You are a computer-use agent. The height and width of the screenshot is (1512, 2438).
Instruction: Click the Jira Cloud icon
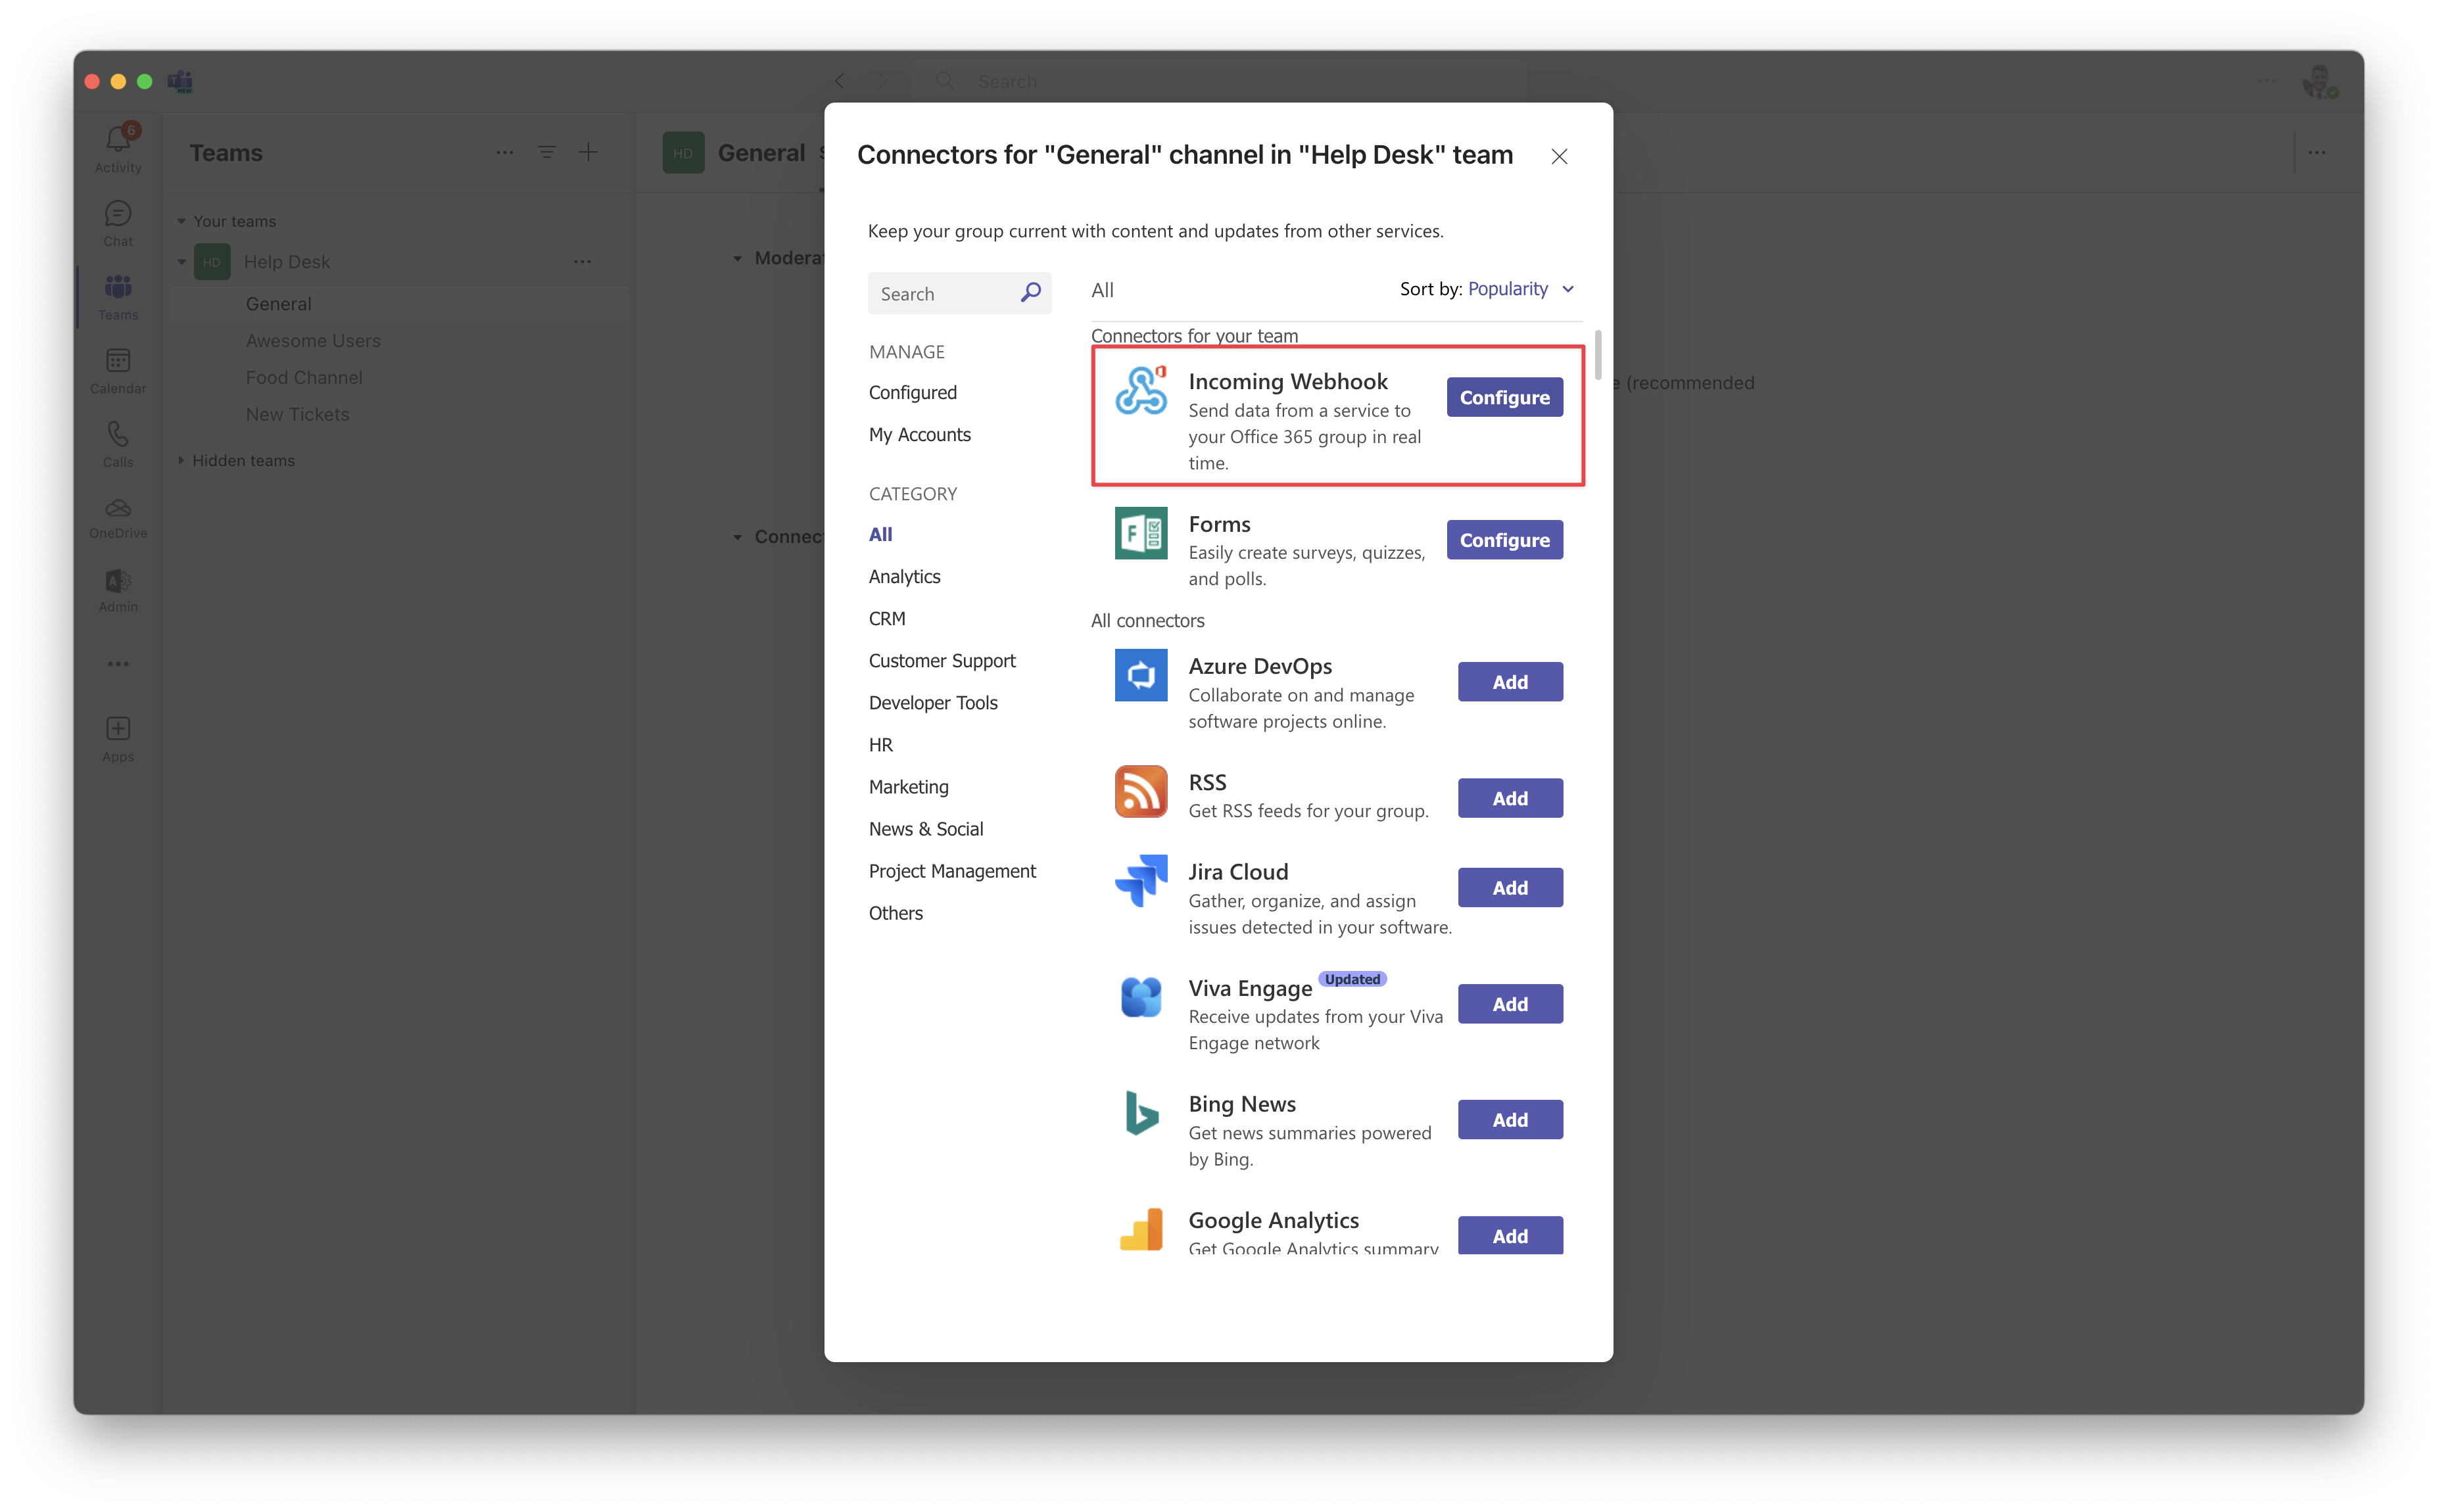tap(1141, 880)
